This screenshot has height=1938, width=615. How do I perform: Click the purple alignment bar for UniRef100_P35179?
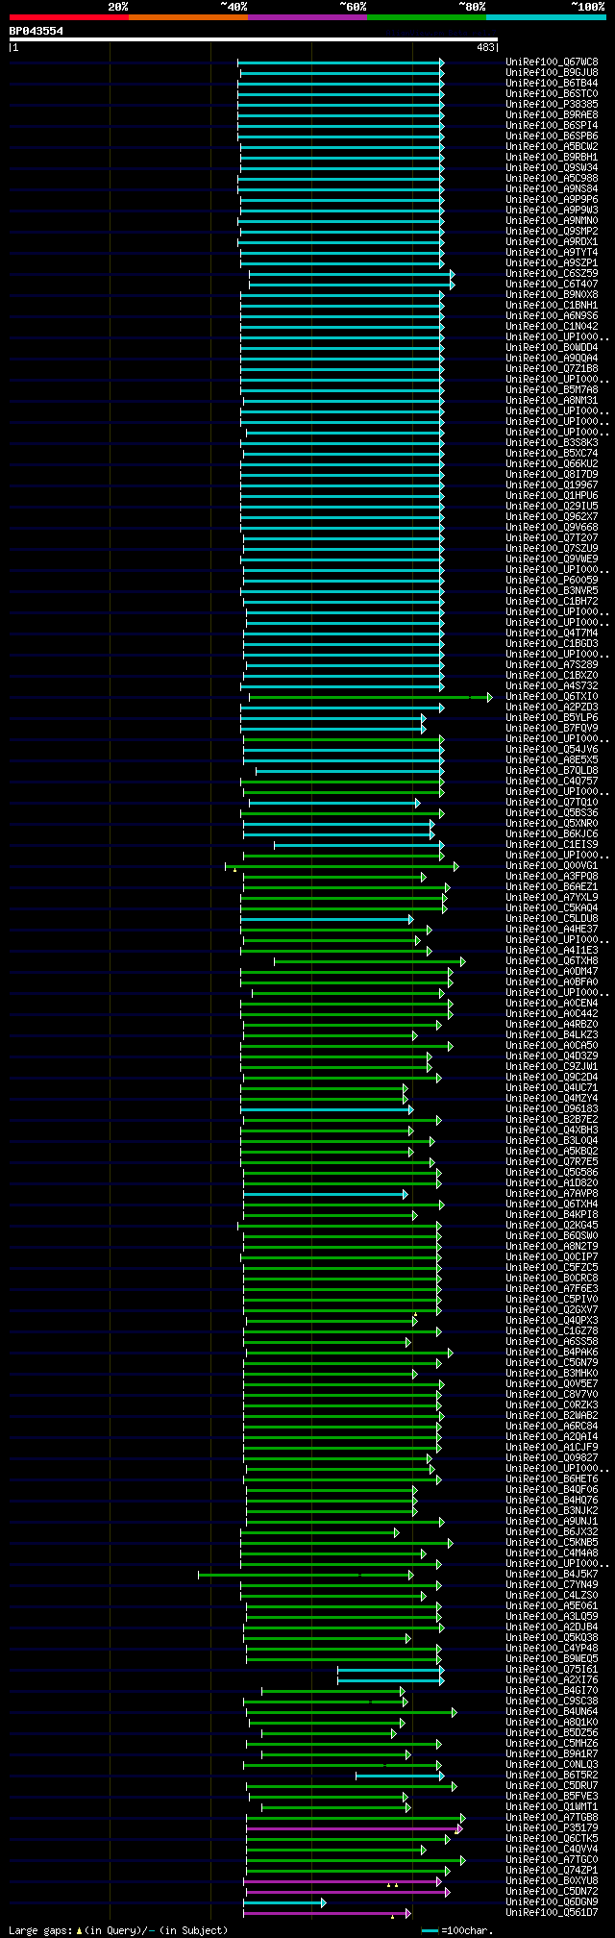click(x=354, y=1827)
